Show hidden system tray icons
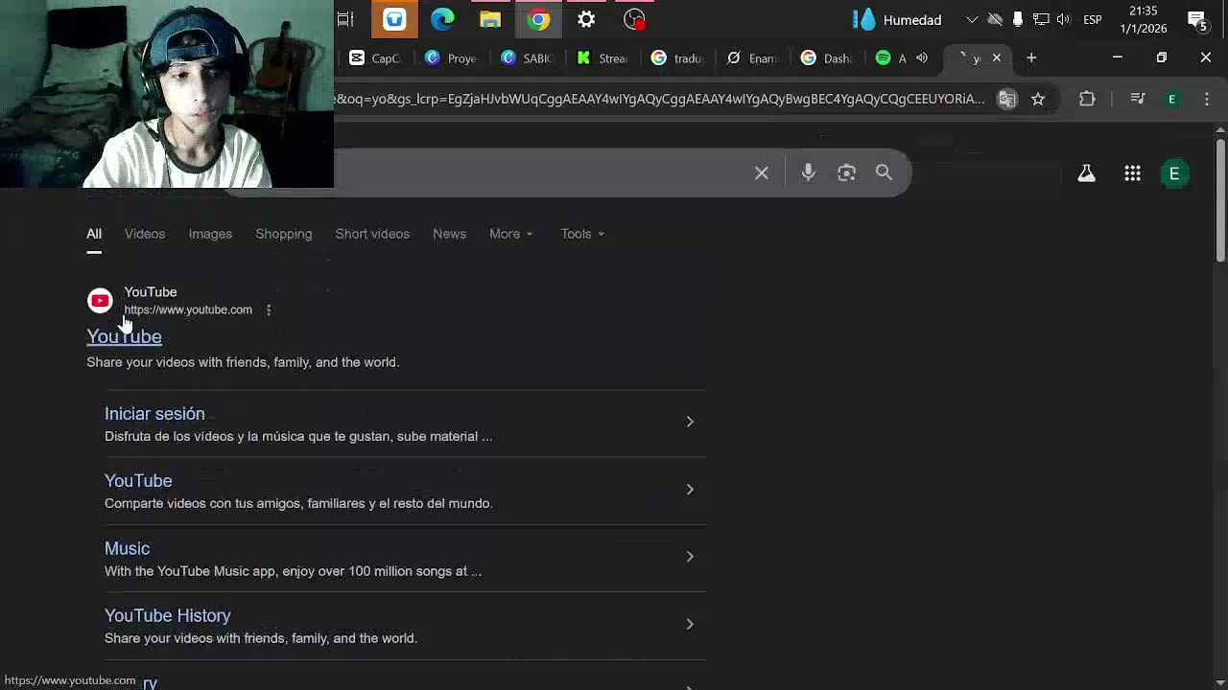Image resolution: width=1228 pixels, height=690 pixels. click(x=972, y=19)
